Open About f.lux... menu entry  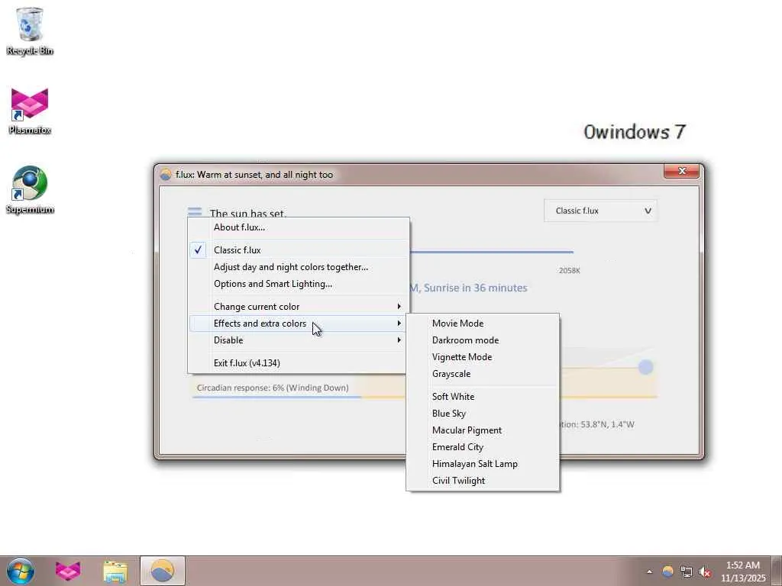pos(299,227)
